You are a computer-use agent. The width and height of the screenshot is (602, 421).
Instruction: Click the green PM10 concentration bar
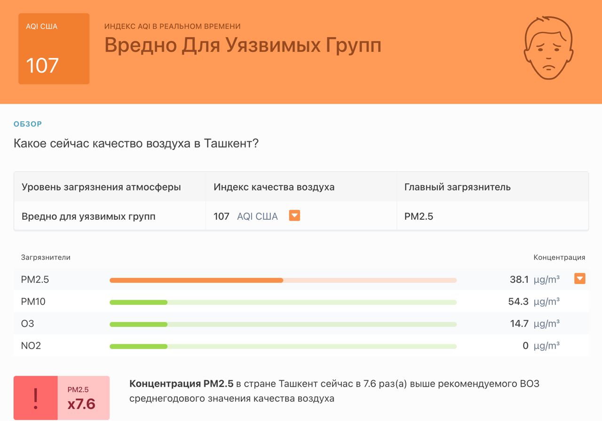point(283,302)
